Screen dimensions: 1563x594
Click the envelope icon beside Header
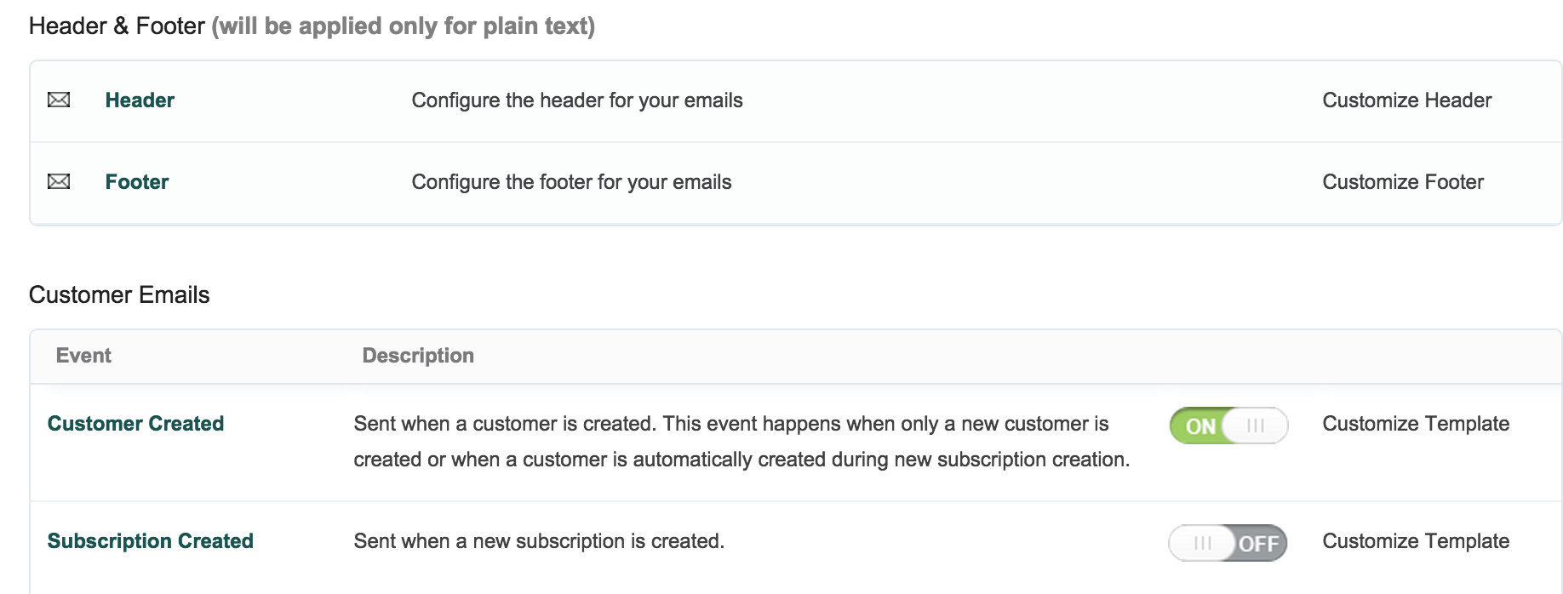coord(59,100)
